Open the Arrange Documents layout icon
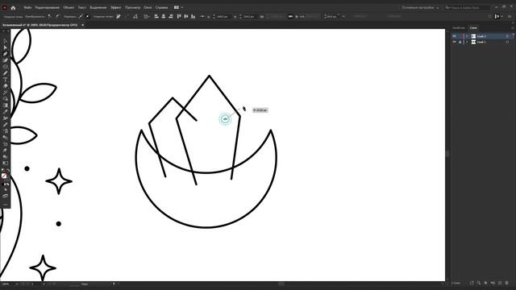This screenshot has height=290, width=516. coord(178,7)
